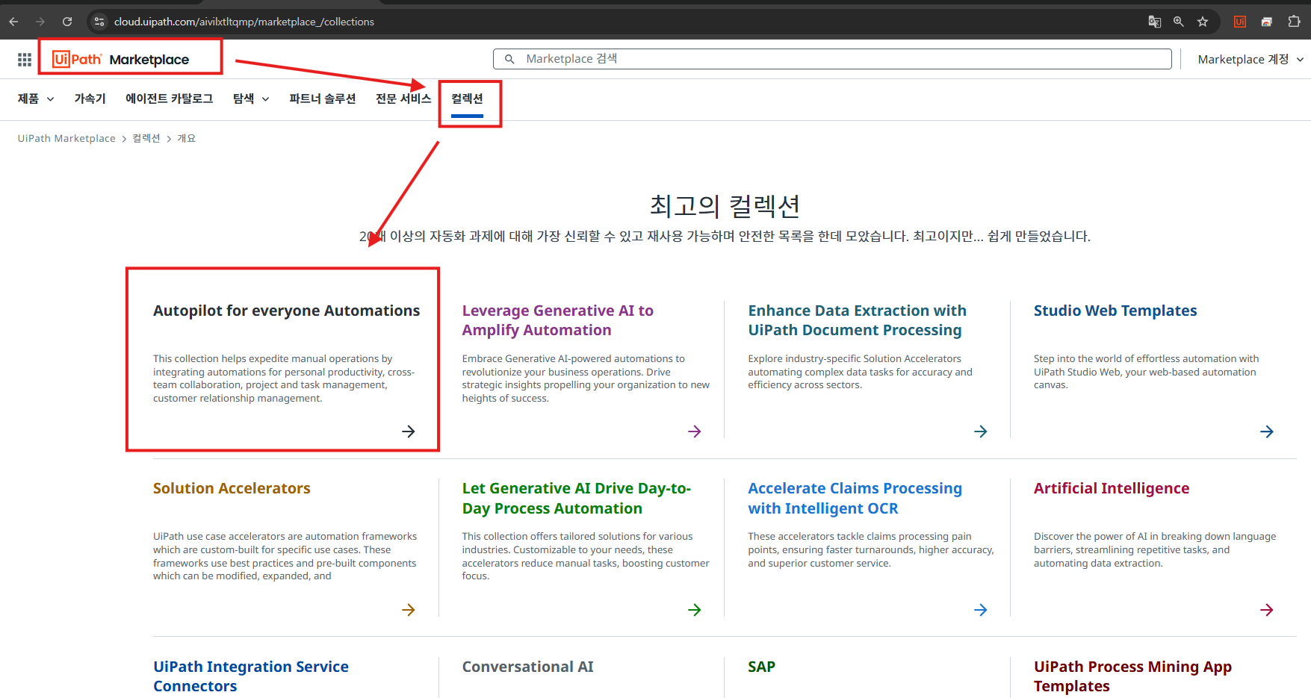Click arrow under Autopilot for everyone Automations
Image resolution: width=1311 pixels, height=698 pixels.
click(409, 431)
